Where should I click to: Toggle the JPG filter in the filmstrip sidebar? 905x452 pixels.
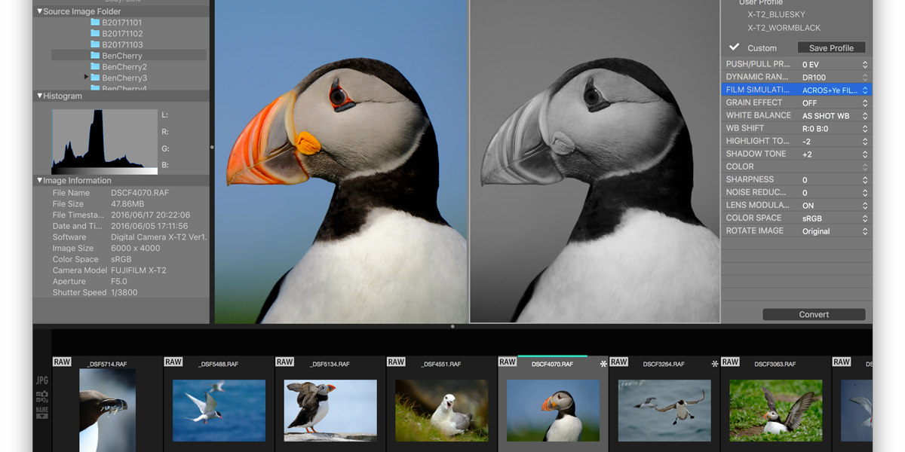(42, 381)
